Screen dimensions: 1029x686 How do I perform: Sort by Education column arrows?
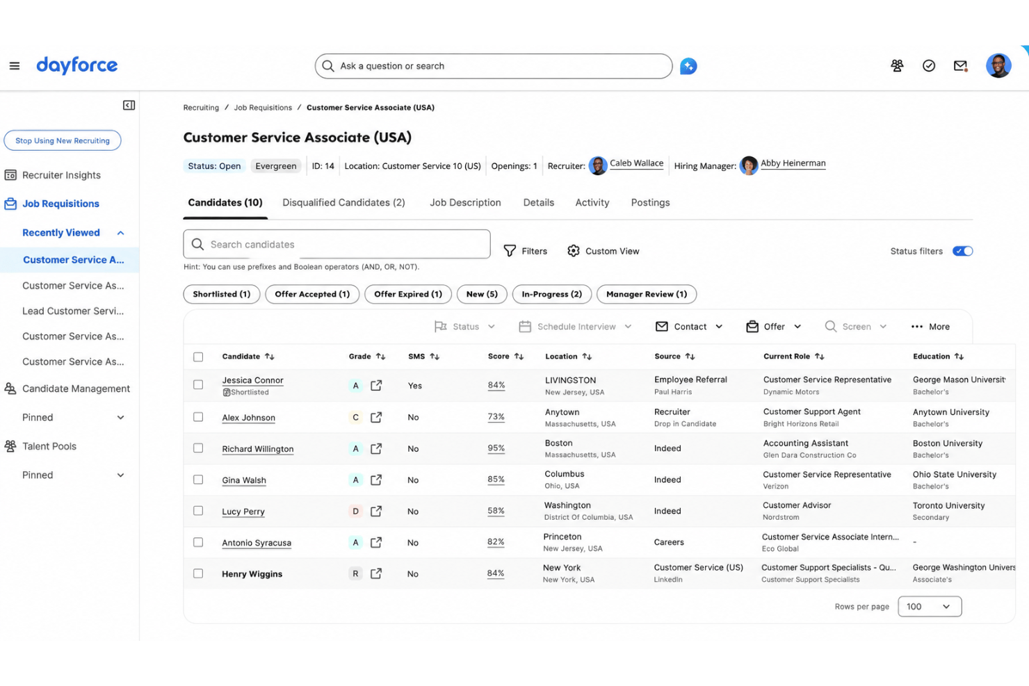pyautogui.click(x=959, y=357)
